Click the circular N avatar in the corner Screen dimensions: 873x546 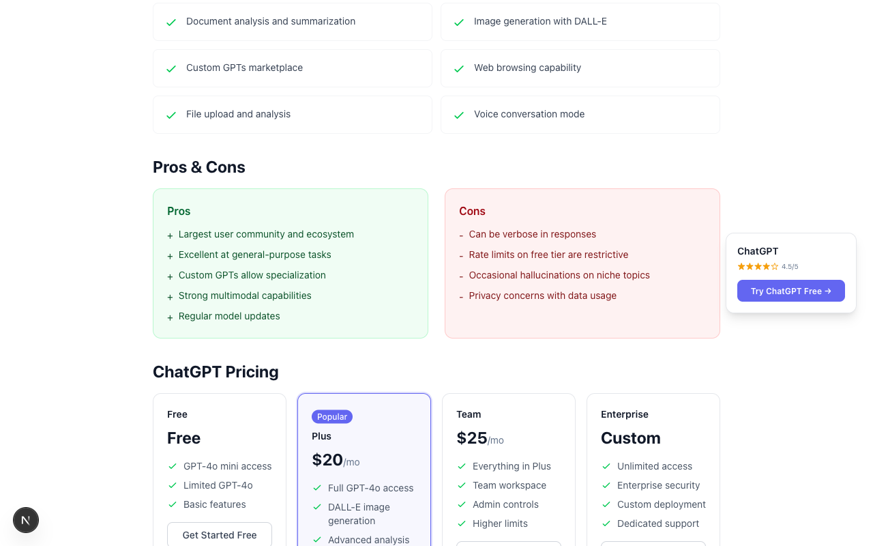26,520
